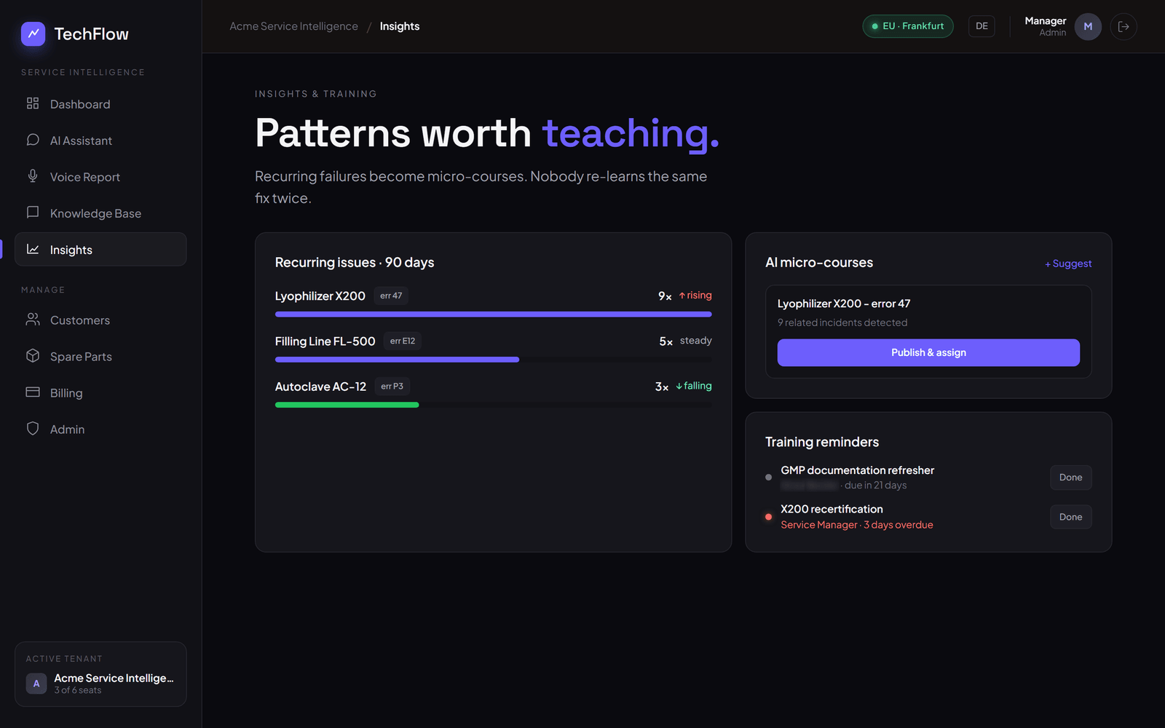Toggle the DE language switch
The height and width of the screenshot is (728, 1165).
[982, 26]
